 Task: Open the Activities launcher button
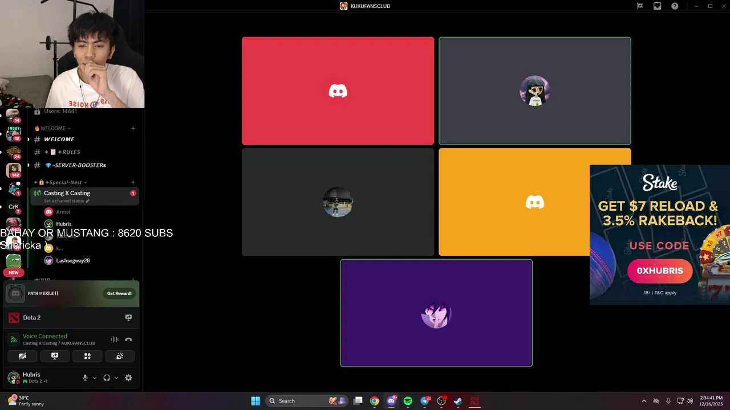tap(87, 356)
